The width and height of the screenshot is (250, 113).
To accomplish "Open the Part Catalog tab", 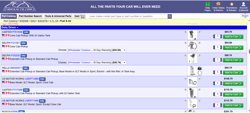I will pyautogui.click(x=9, y=16).
